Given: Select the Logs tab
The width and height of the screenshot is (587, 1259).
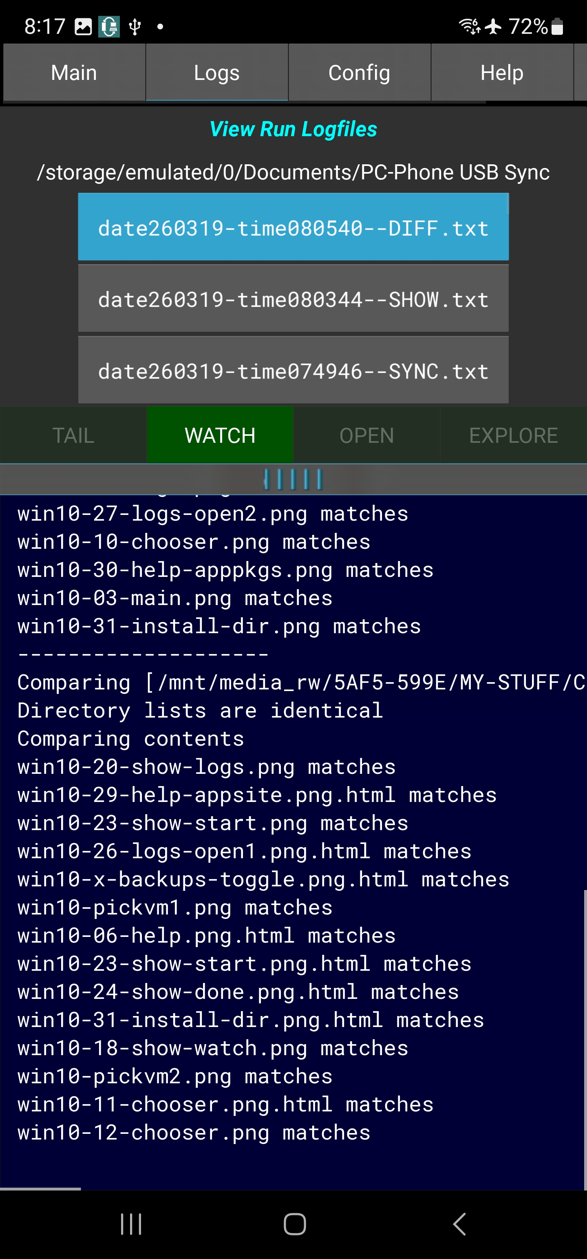Looking at the screenshot, I should [216, 73].
